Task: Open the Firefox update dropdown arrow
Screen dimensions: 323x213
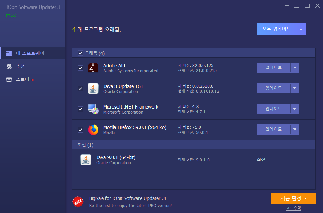Action: [x=294, y=130]
